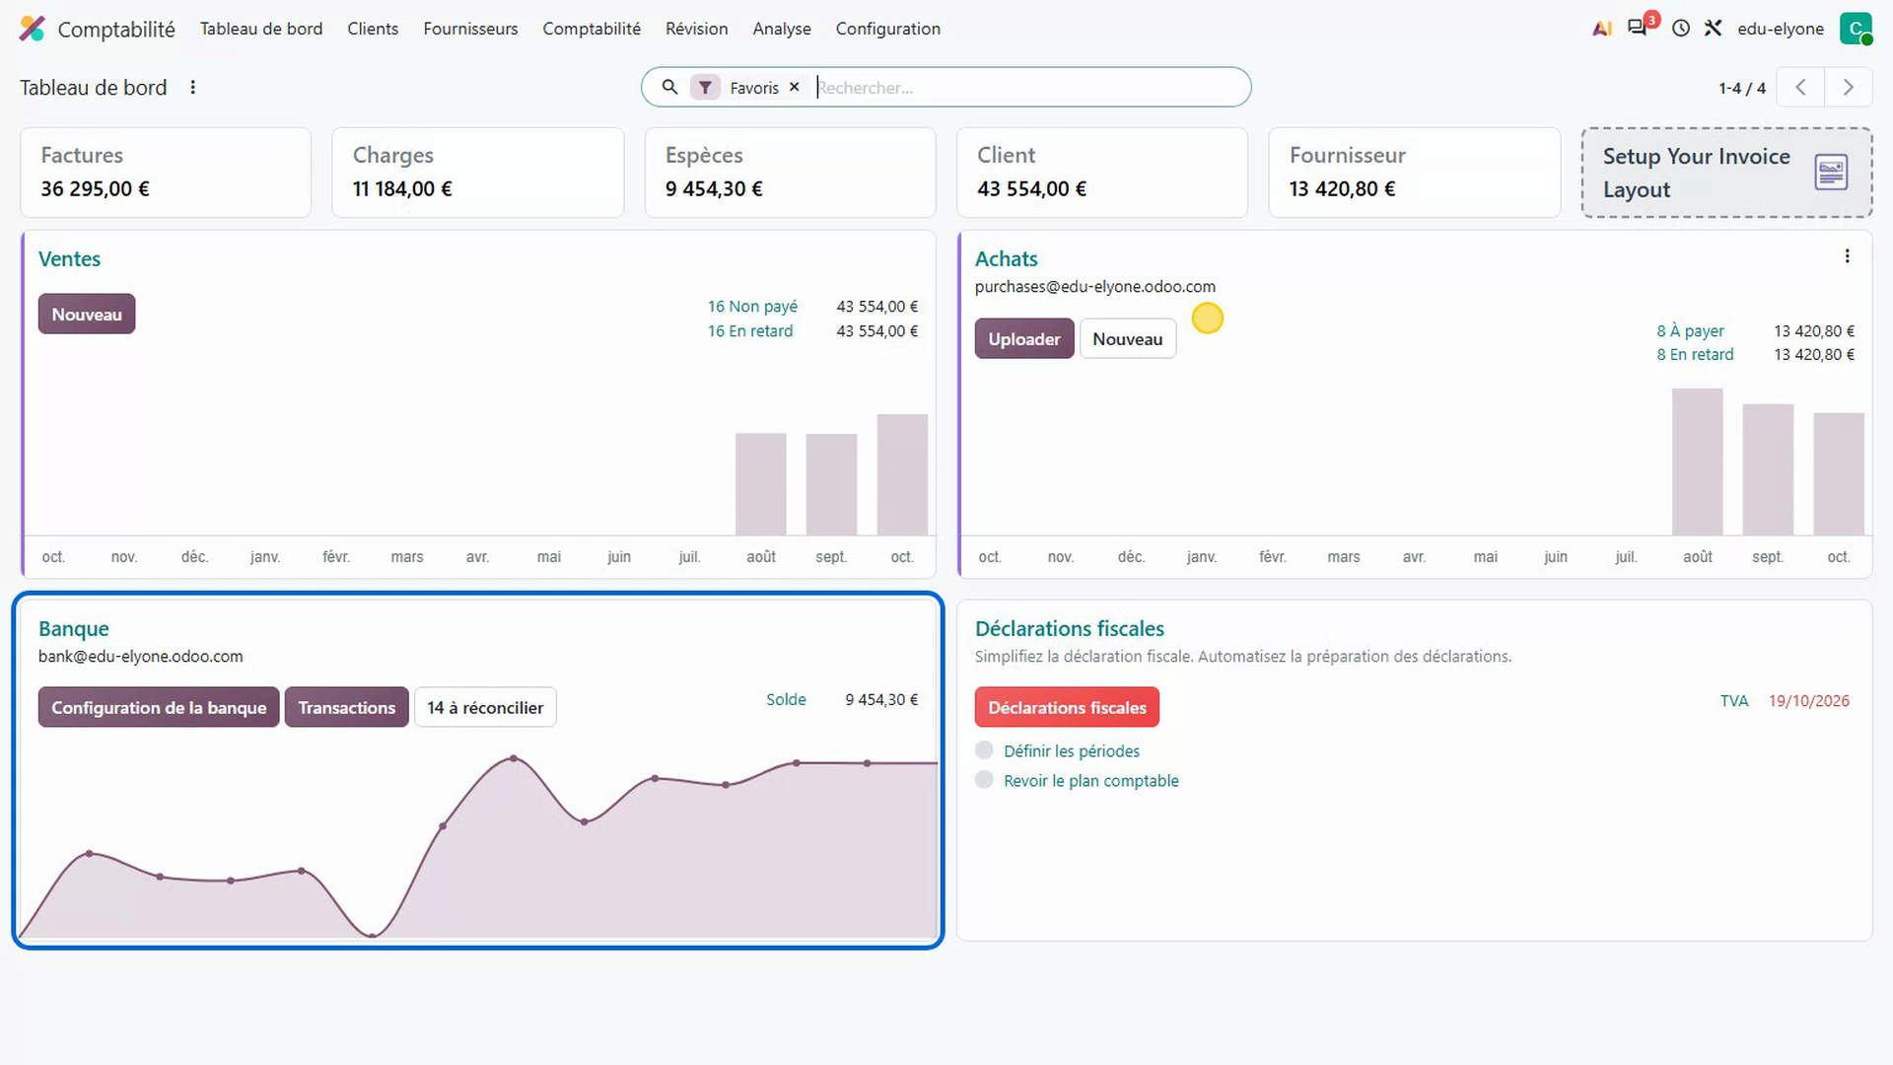The image size is (1893, 1065).
Task: Open the user avatar menu
Action: tap(1856, 29)
